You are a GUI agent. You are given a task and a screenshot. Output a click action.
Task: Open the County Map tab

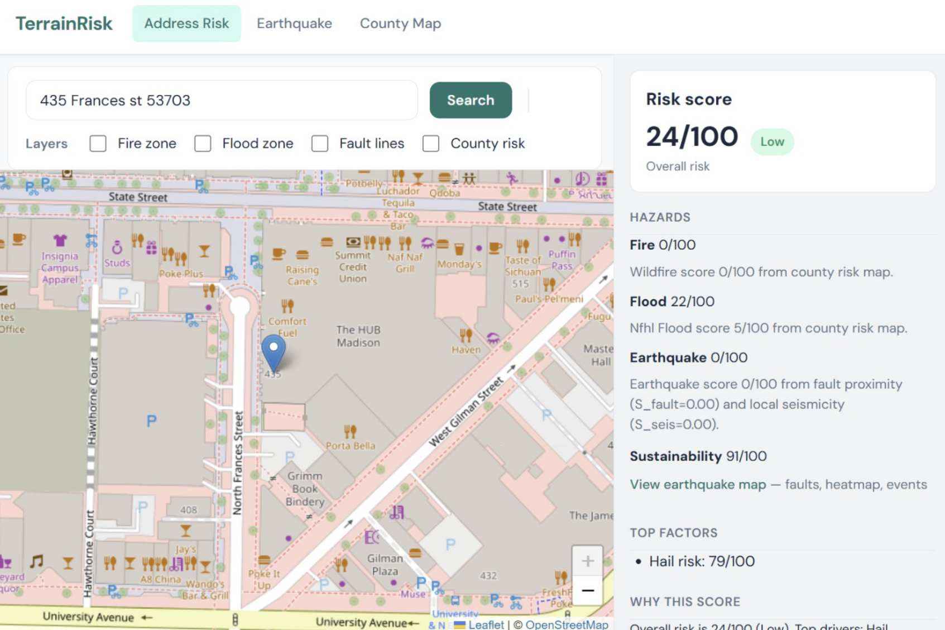coord(400,23)
